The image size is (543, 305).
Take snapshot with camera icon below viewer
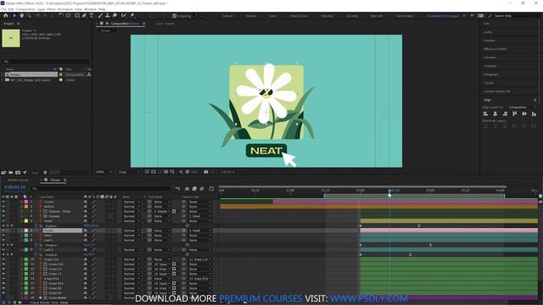206,172
